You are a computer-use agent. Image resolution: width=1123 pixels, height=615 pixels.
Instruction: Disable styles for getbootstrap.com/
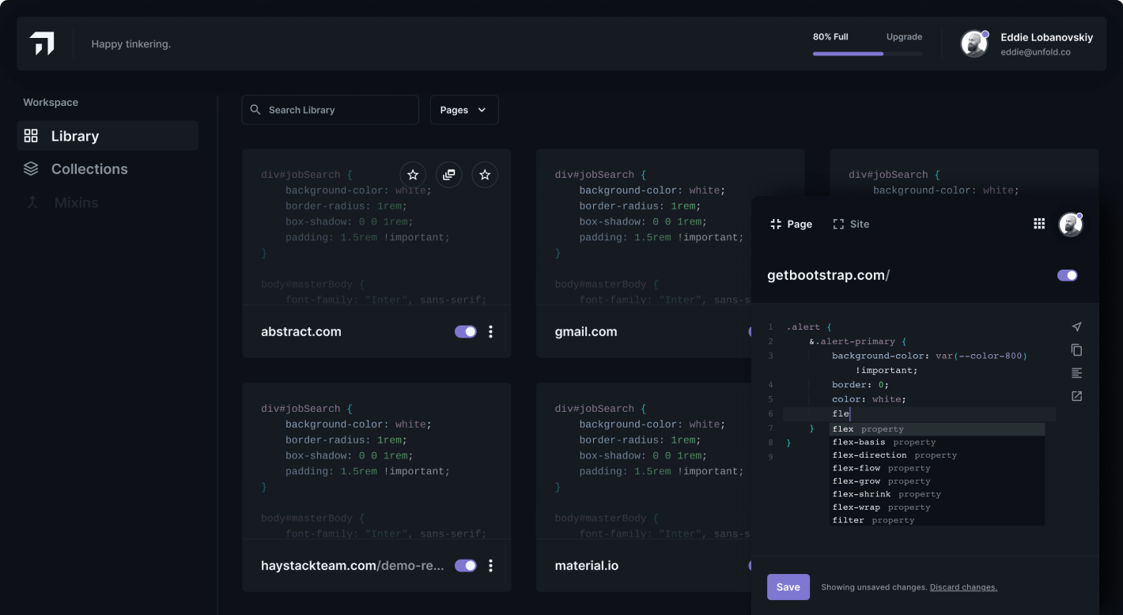pyautogui.click(x=1067, y=275)
